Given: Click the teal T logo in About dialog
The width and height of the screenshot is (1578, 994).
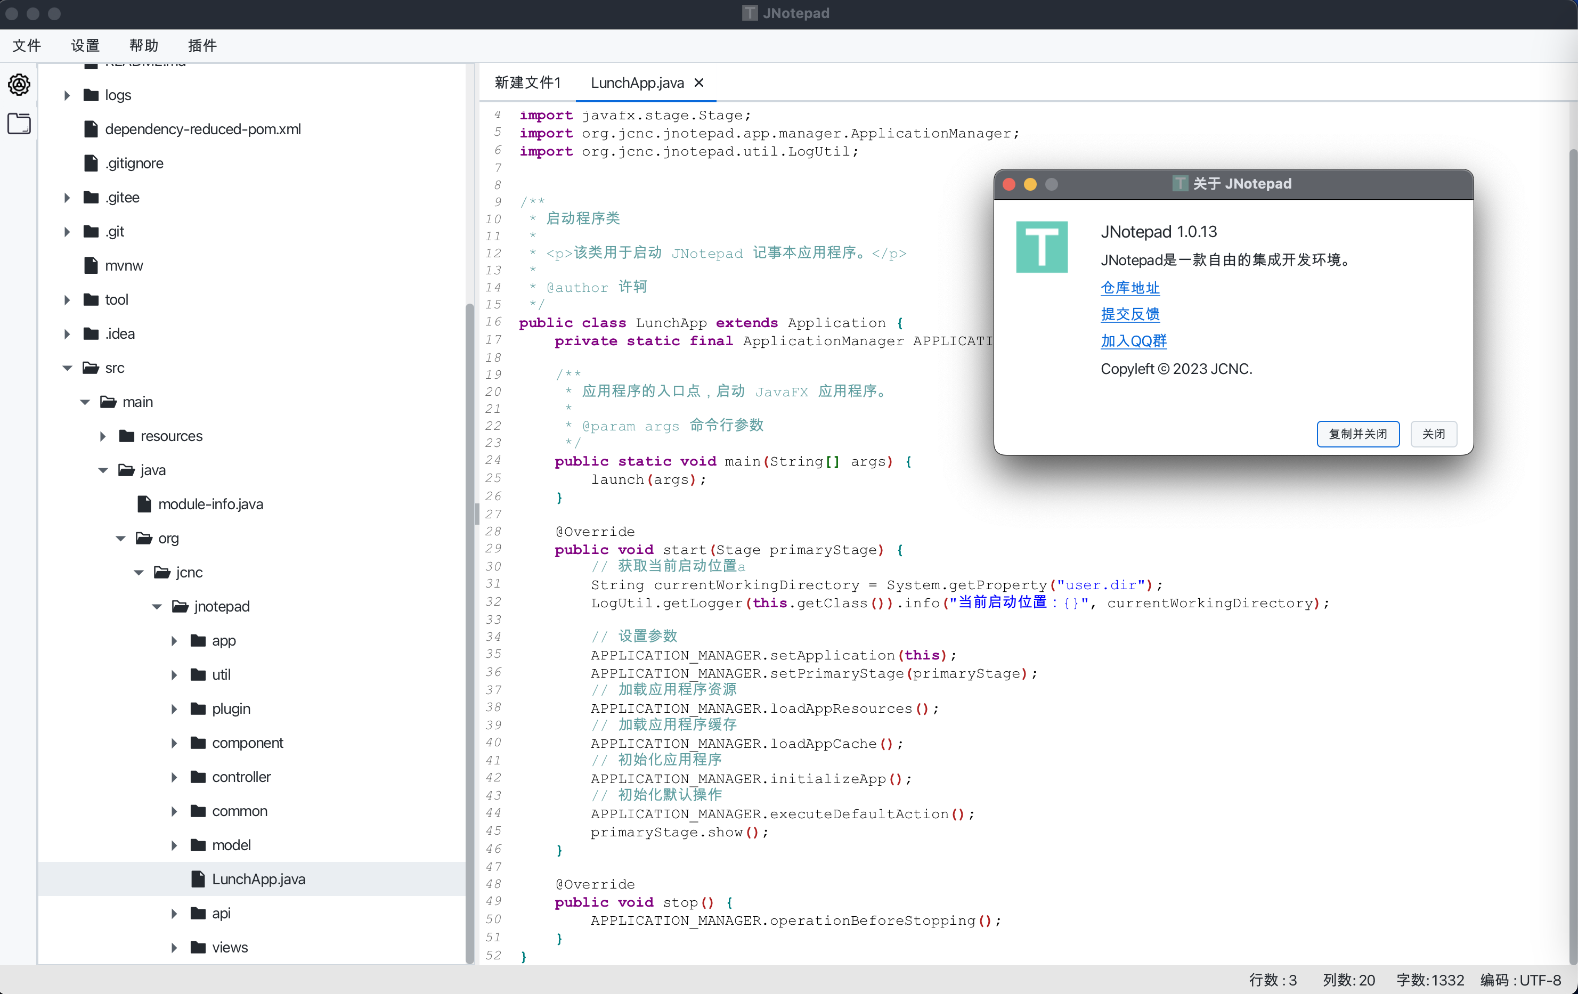Looking at the screenshot, I should tap(1042, 247).
